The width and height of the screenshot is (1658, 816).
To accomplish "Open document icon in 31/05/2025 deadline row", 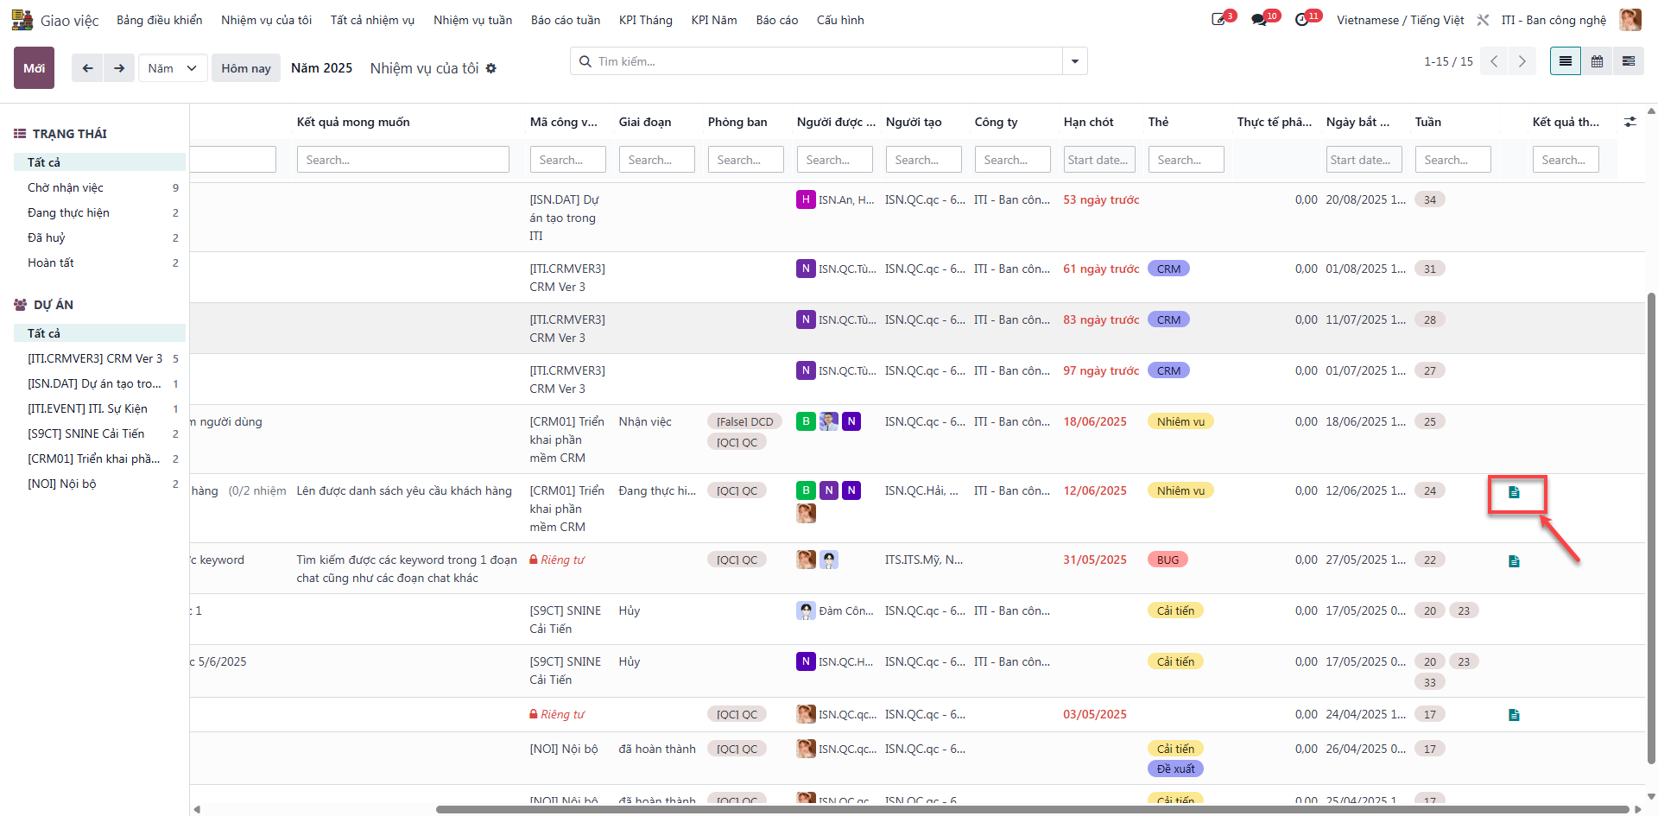I will pos(1514,561).
